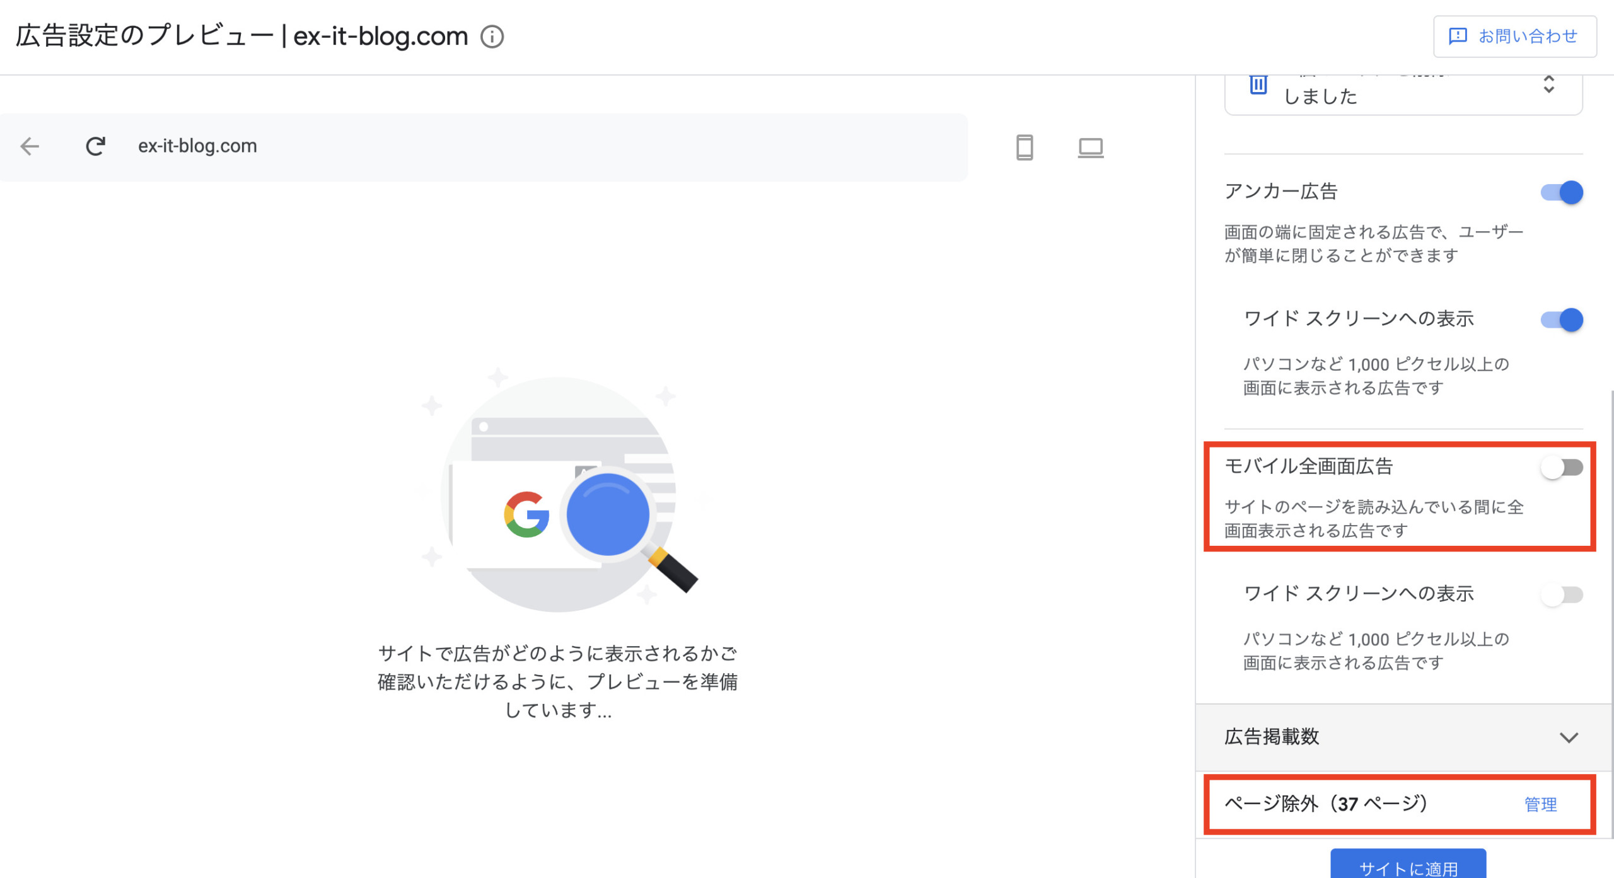
Task: Open the info icon beside page title
Action: [x=492, y=37]
